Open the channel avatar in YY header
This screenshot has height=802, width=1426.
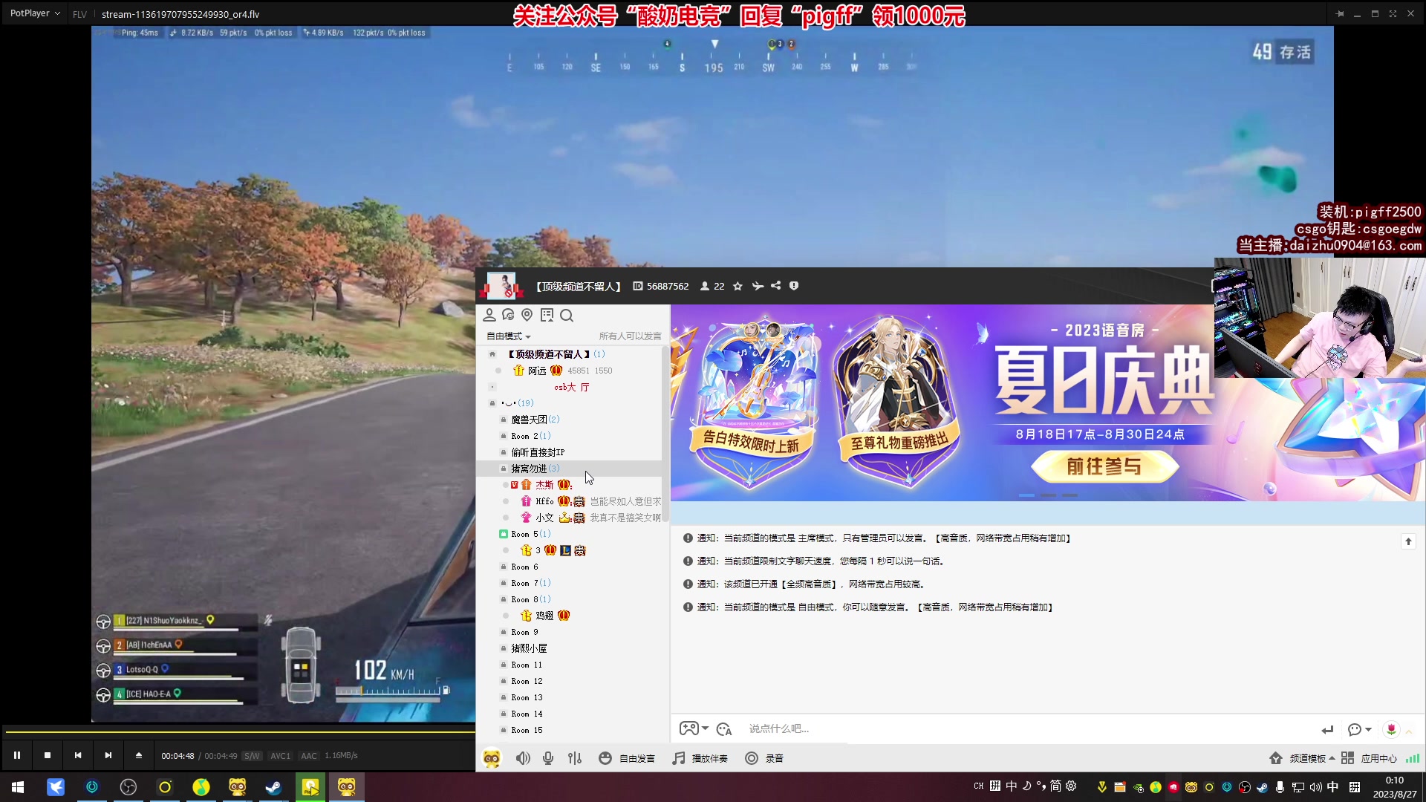tap(501, 286)
